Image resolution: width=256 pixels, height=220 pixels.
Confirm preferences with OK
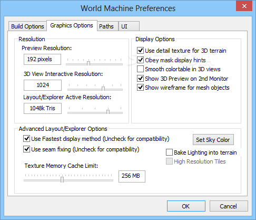186,206
